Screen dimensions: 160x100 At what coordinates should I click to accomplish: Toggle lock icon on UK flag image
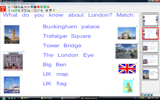coord(137,63)
